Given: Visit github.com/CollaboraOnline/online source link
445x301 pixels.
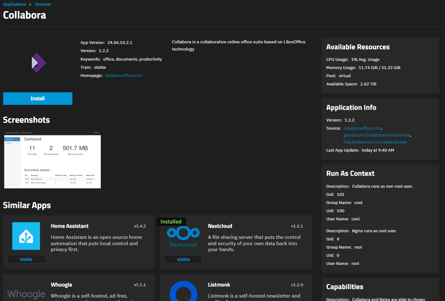Looking at the screenshot, I should coord(377,135).
